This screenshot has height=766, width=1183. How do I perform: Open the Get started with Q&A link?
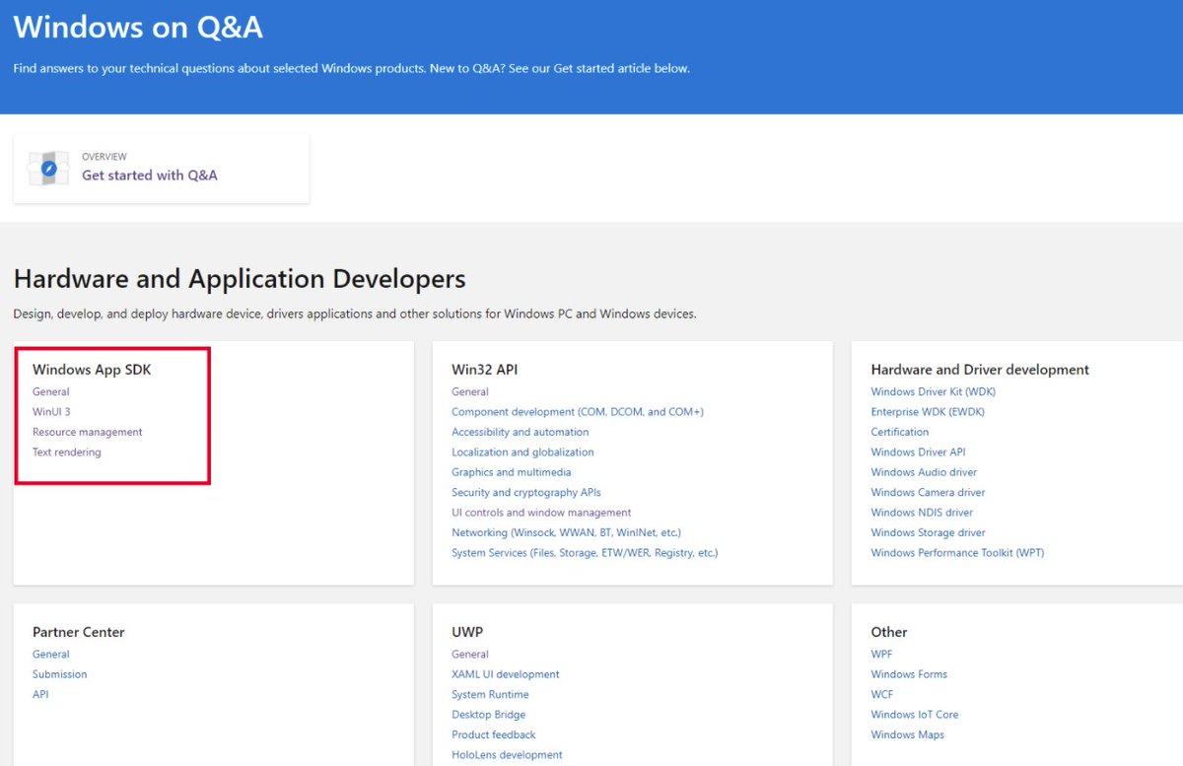(x=150, y=175)
